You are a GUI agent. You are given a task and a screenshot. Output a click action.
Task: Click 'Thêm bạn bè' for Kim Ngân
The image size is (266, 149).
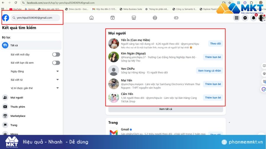[213, 57]
